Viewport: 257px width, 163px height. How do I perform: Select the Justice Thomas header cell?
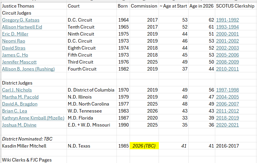click(x=34, y=6)
